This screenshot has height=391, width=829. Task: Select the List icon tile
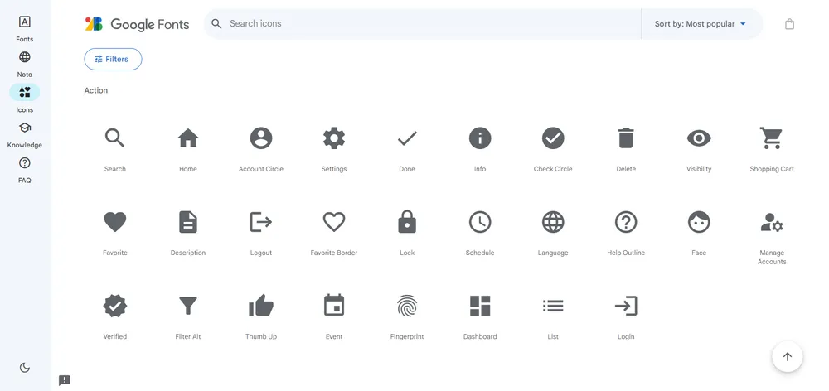553,306
